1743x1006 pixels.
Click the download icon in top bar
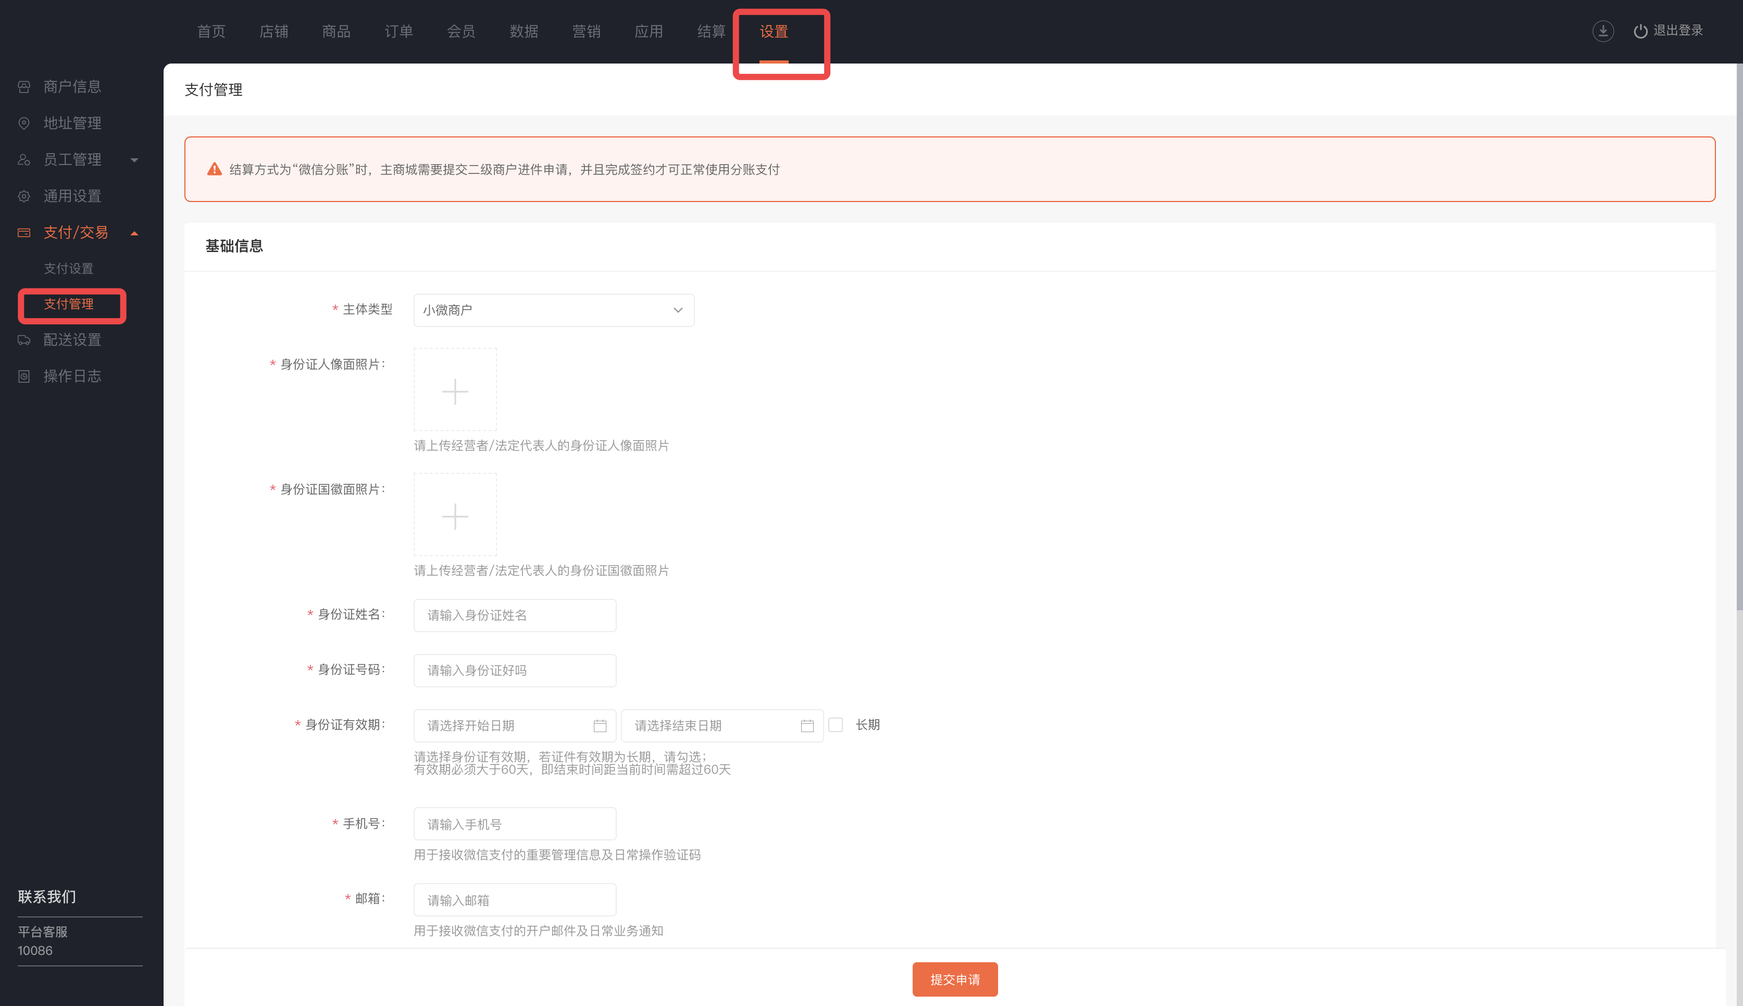1603,31
